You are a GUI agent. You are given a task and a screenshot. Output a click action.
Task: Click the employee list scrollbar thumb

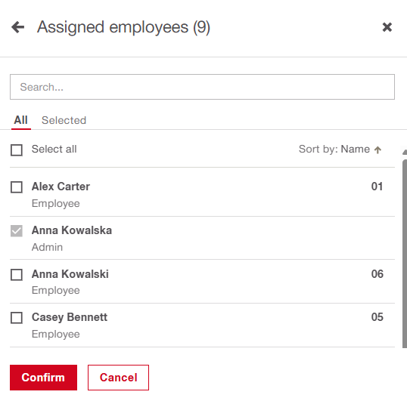click(405, 254)
